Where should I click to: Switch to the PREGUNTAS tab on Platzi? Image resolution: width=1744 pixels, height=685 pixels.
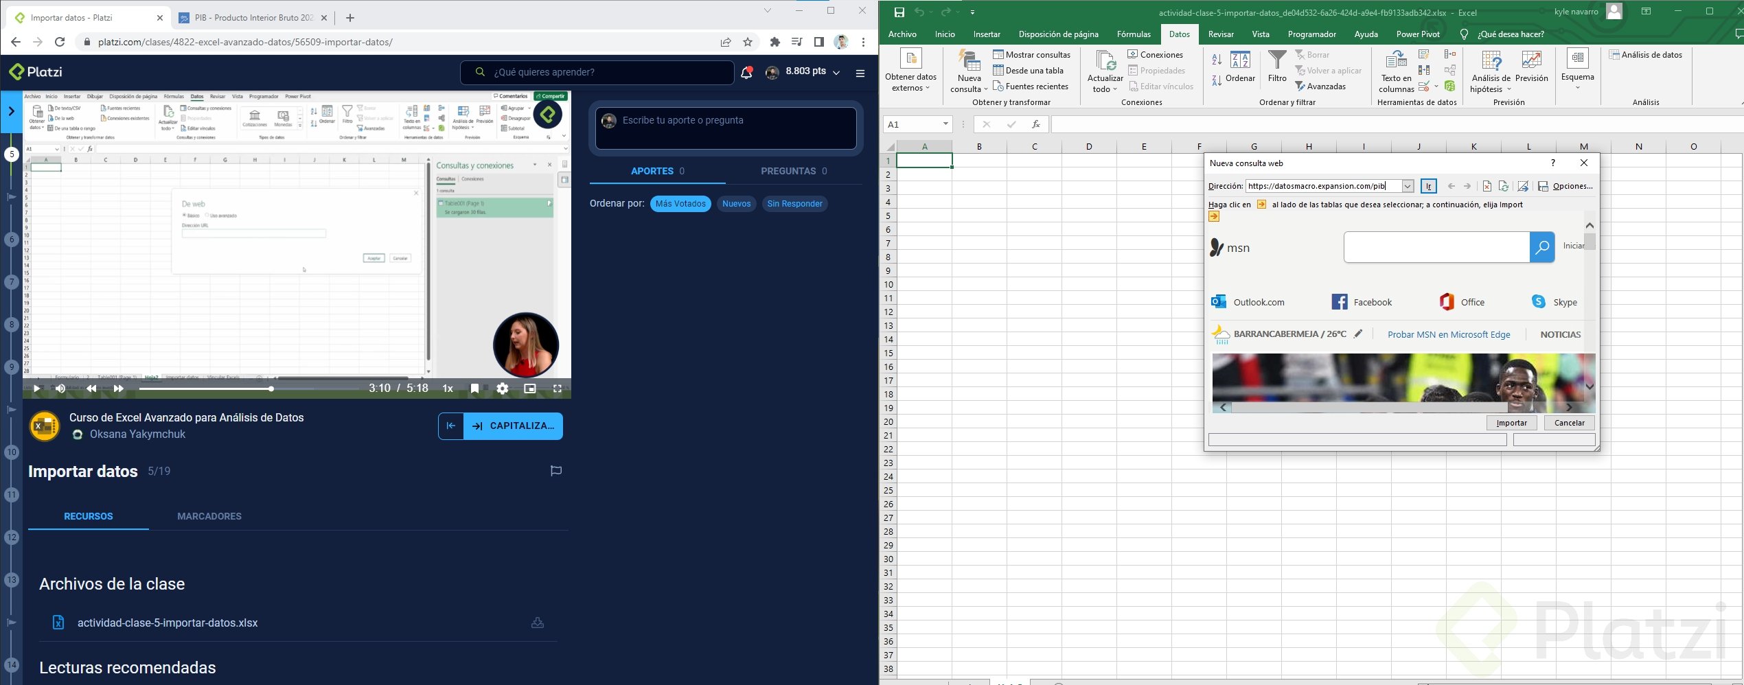(x=794, y=171)
